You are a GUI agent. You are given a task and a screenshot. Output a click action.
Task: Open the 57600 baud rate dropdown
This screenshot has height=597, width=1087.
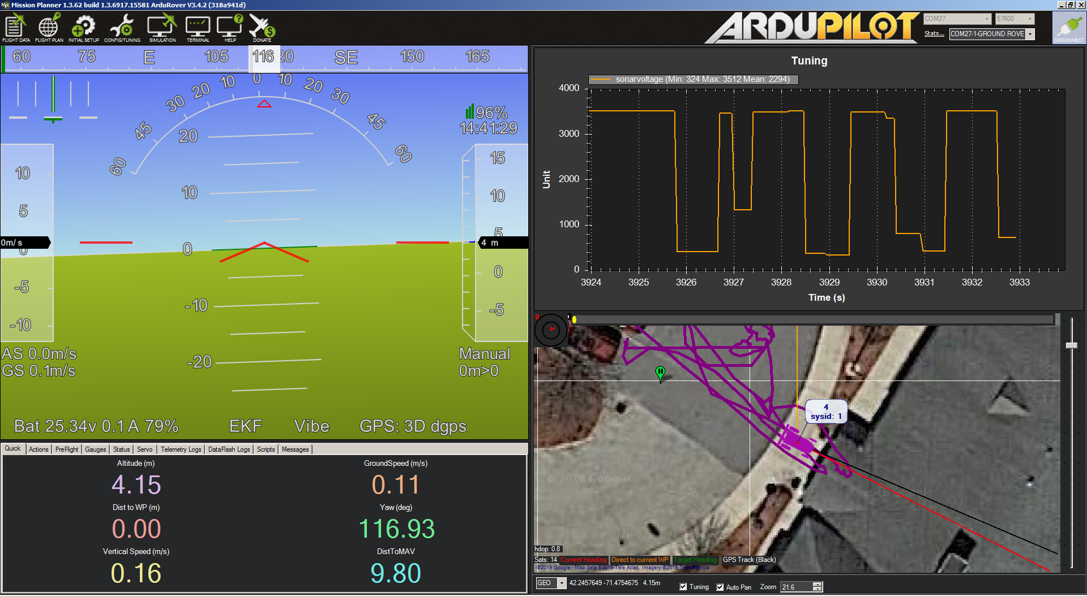click(x=1015, y=19)
